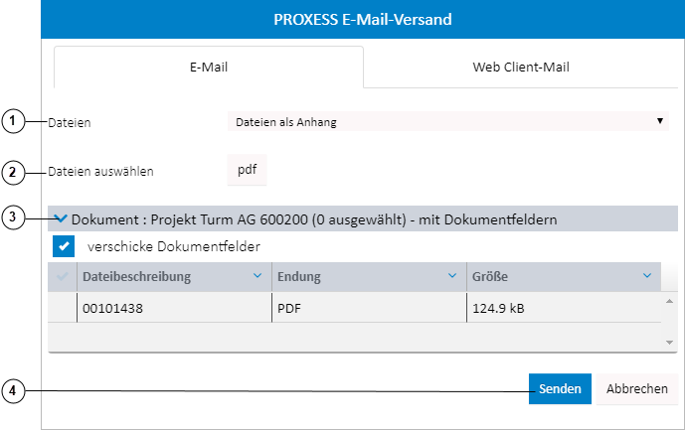Open the 'Dateien als Anhang' dropdown

(x=447, y=122)
